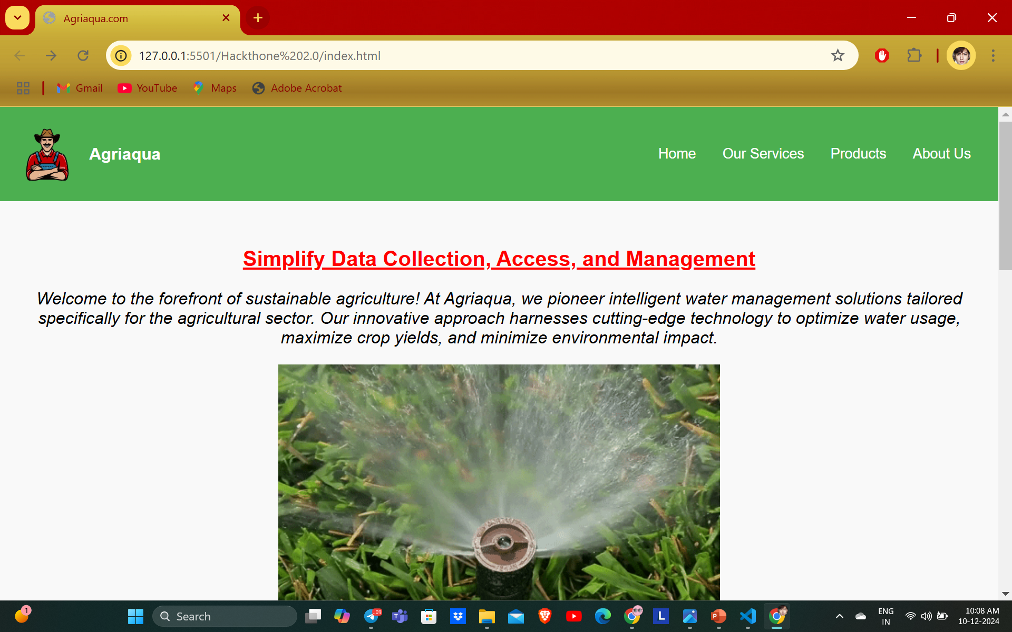
Task: Open the Chrome profile avatar
Action: (x=961, y=55)
